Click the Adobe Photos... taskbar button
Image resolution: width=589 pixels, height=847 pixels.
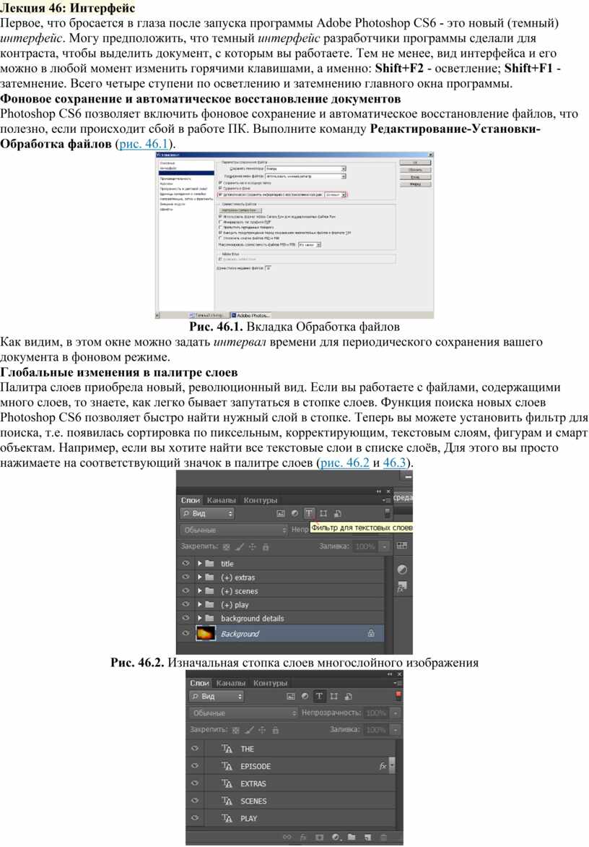pyautogui.click(x=250, y=315)
